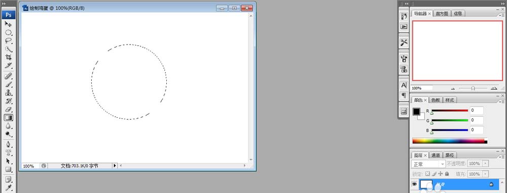Select the Type tool
This screenshot has width=507, height=193.
(x=9, y=153)
